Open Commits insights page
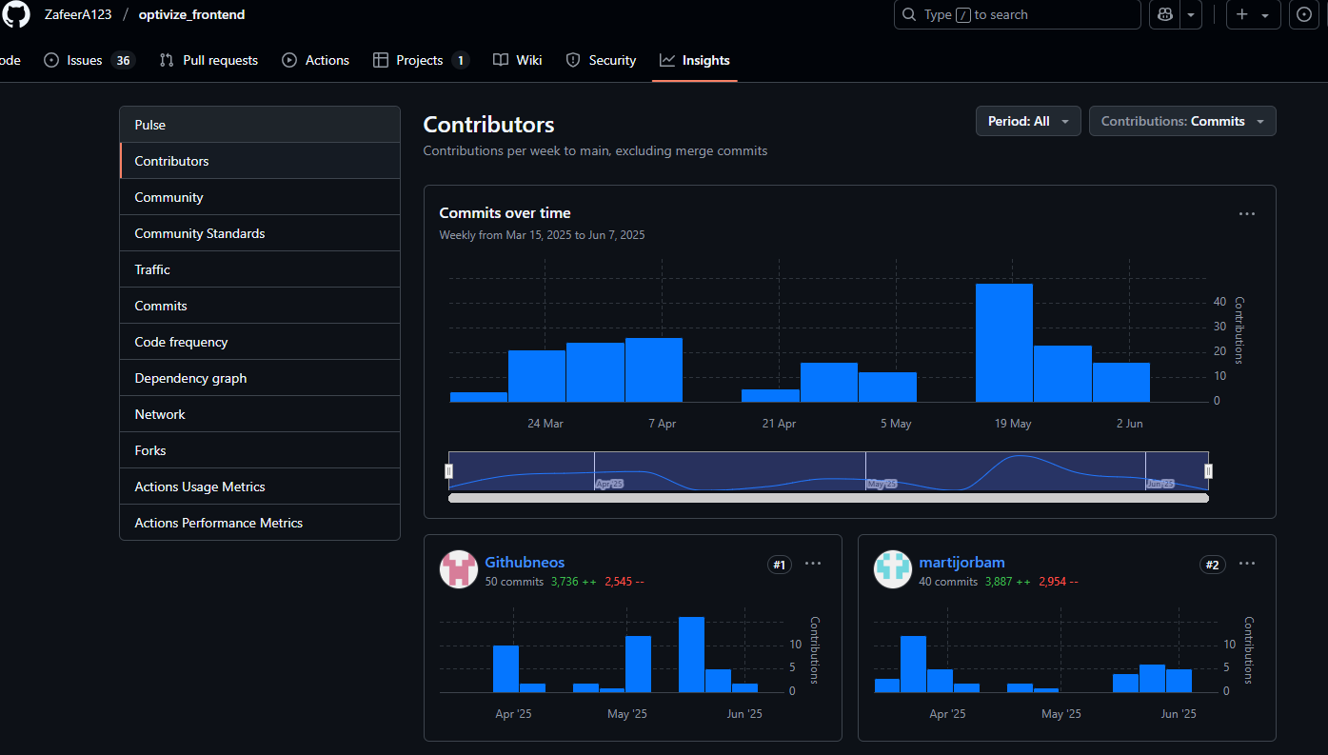The image size is (1328, 755). [260, 306]
